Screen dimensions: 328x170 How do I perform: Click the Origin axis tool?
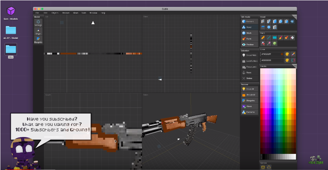(x=38, y=31)
